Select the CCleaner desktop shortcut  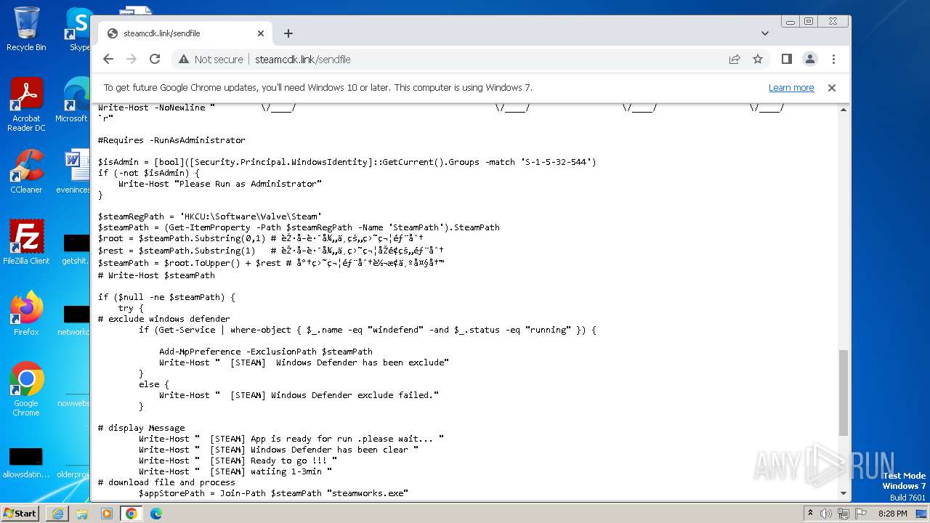point(26,171)
